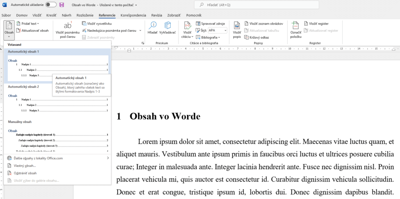Expand the Bibliografia dropdown
The height and width of the screenshot is (199, 400).
[208, 37]
